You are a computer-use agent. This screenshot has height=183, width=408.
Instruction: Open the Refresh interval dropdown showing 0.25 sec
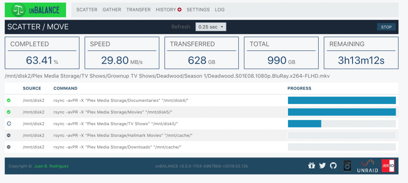point(211,27)
